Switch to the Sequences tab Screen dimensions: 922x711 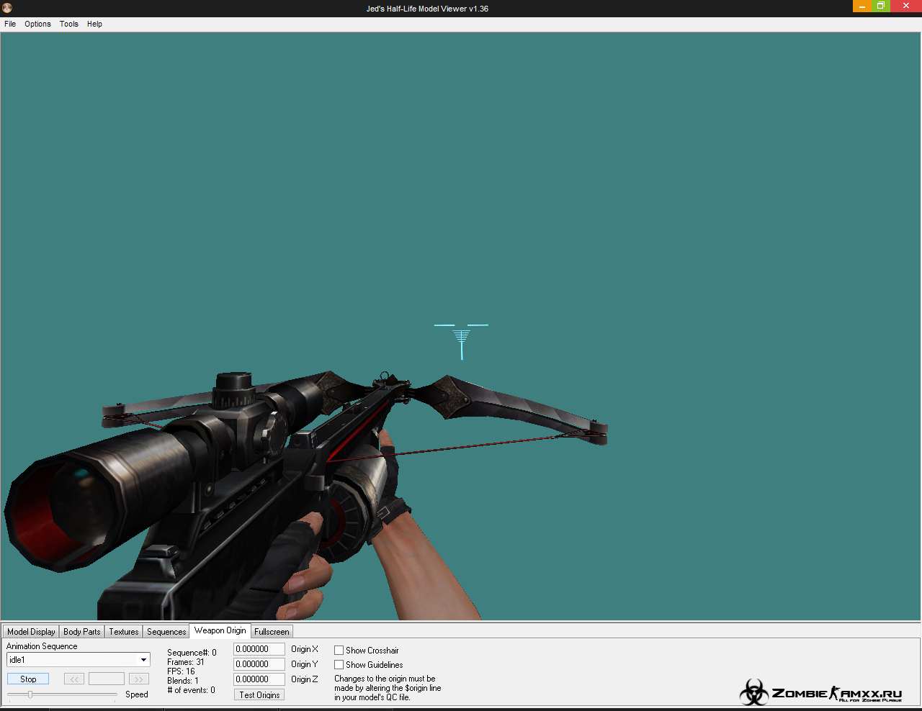point(166,632)
